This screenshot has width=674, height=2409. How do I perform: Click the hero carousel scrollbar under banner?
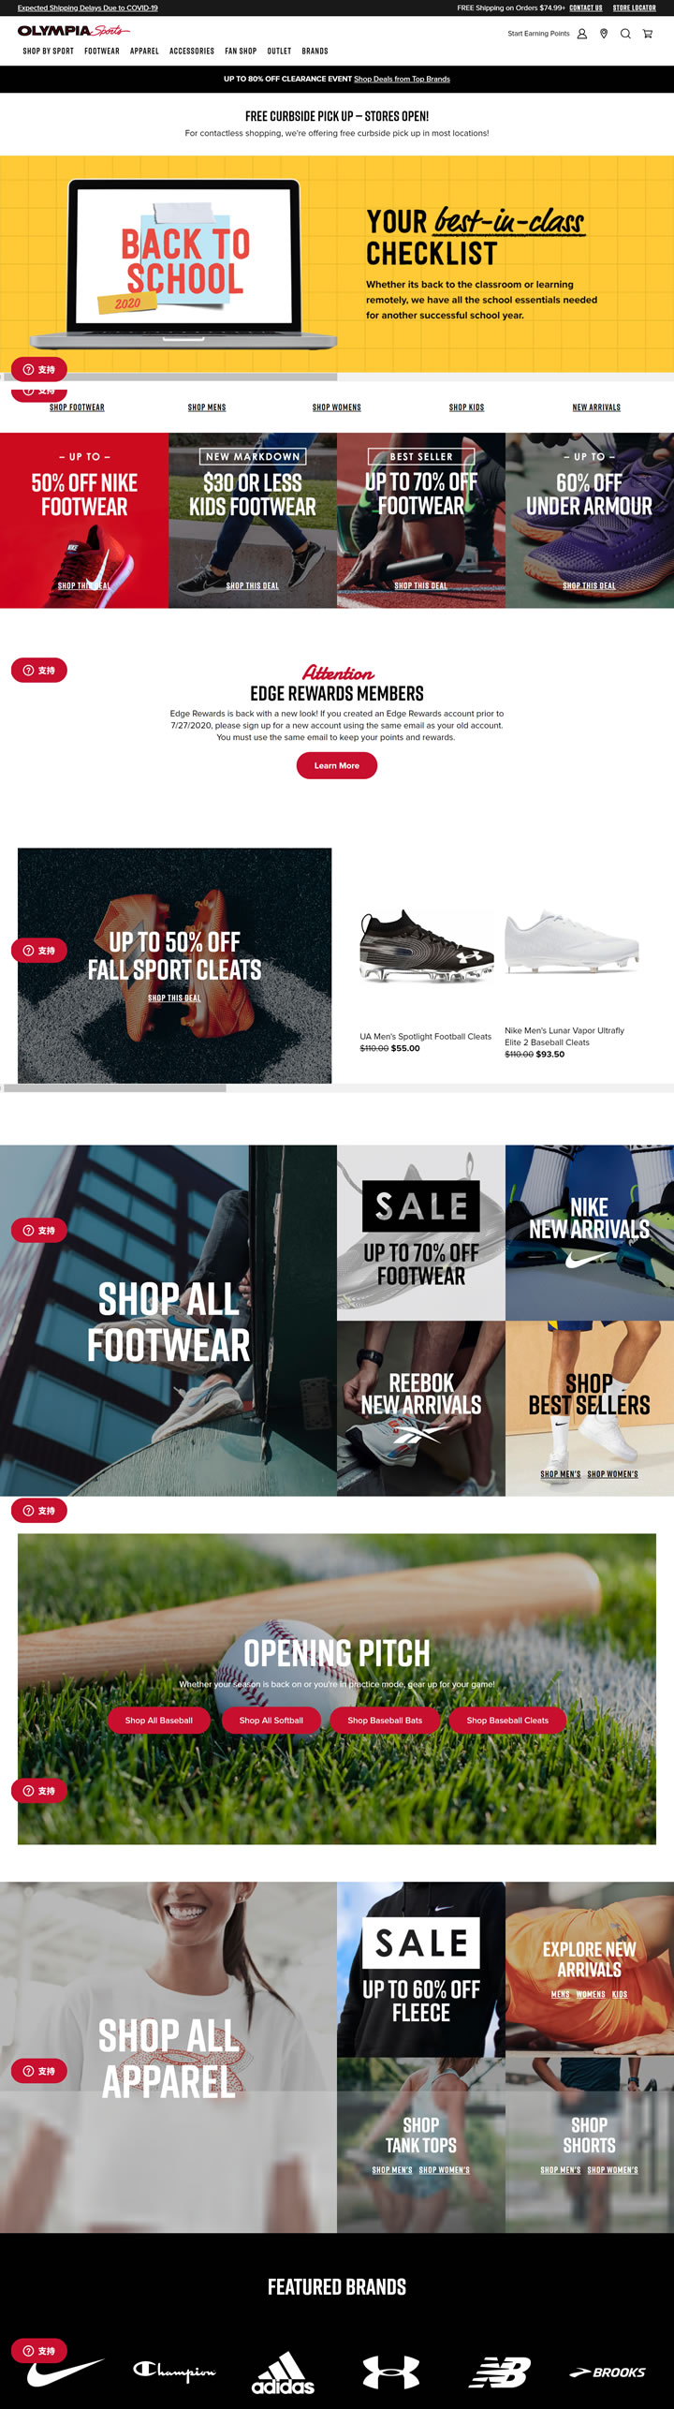tap(337, 377)
